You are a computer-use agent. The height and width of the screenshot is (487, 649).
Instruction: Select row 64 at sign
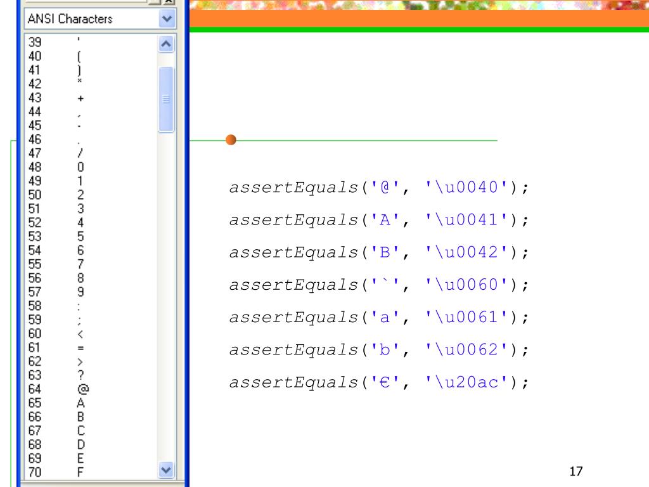91,389
